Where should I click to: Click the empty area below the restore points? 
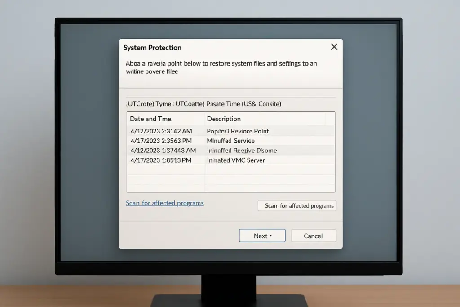[x=230, y=178]
